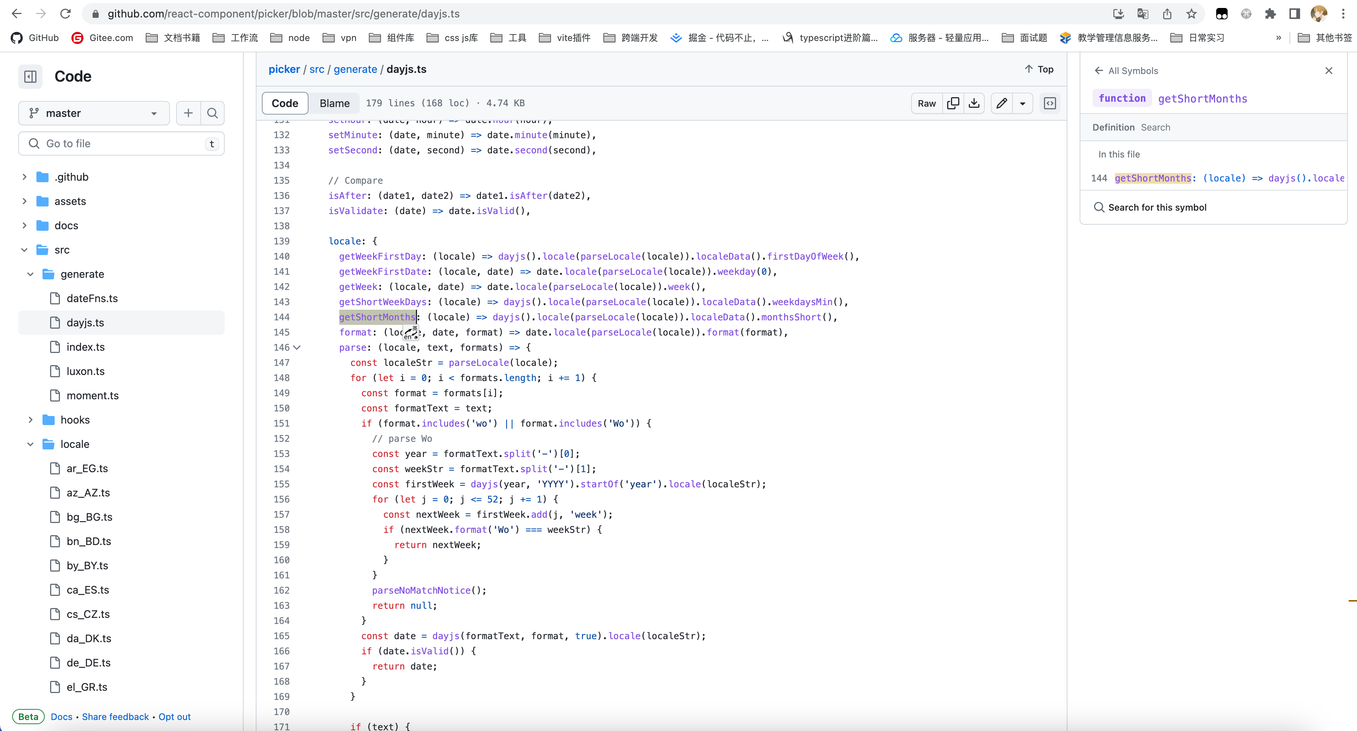Go back from All Symbols view
The image size is (1357, 731).
(1098, 70)
